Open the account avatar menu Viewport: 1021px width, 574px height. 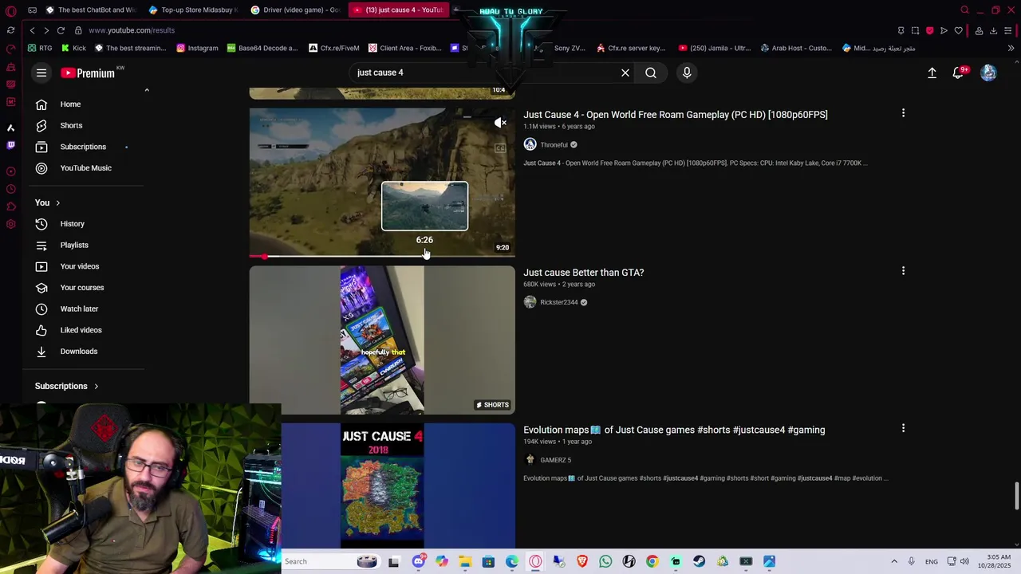coord(988,73)
